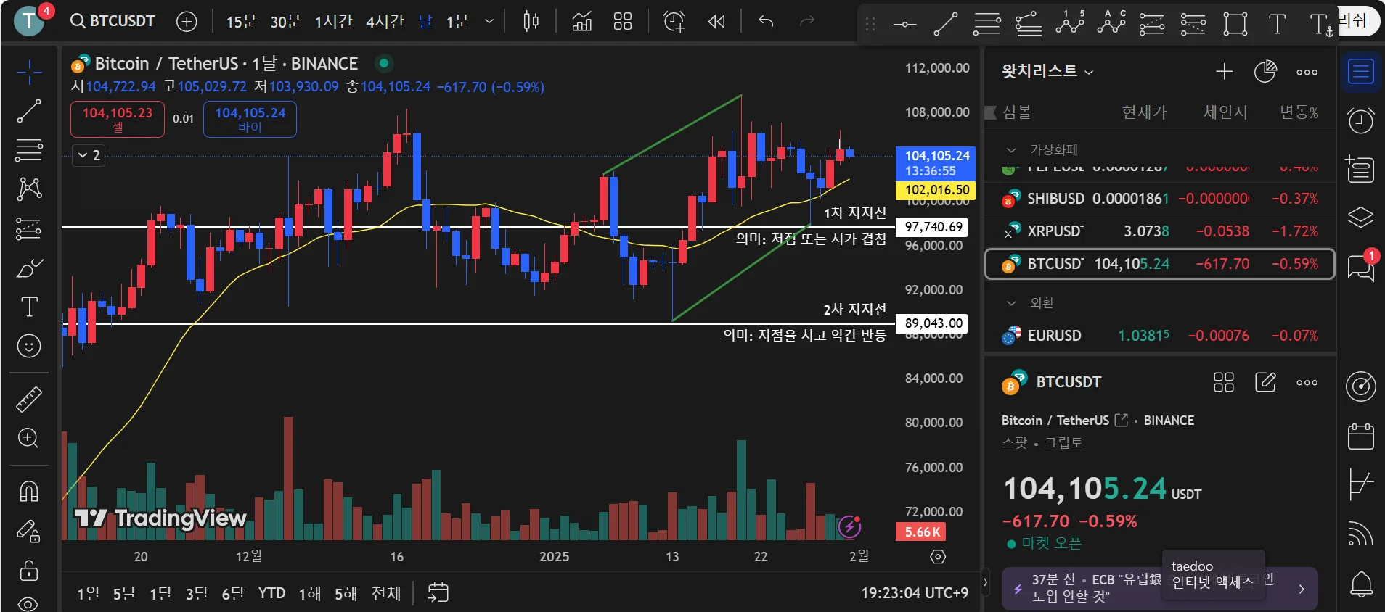Open timezone menu at 19:23:04 UTC+9

(915, 593)
